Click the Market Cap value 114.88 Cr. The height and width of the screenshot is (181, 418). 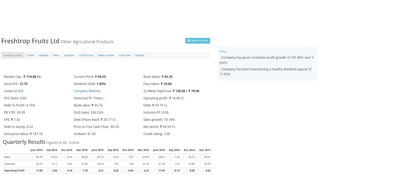pyautogui.click(x=33, y=77)
